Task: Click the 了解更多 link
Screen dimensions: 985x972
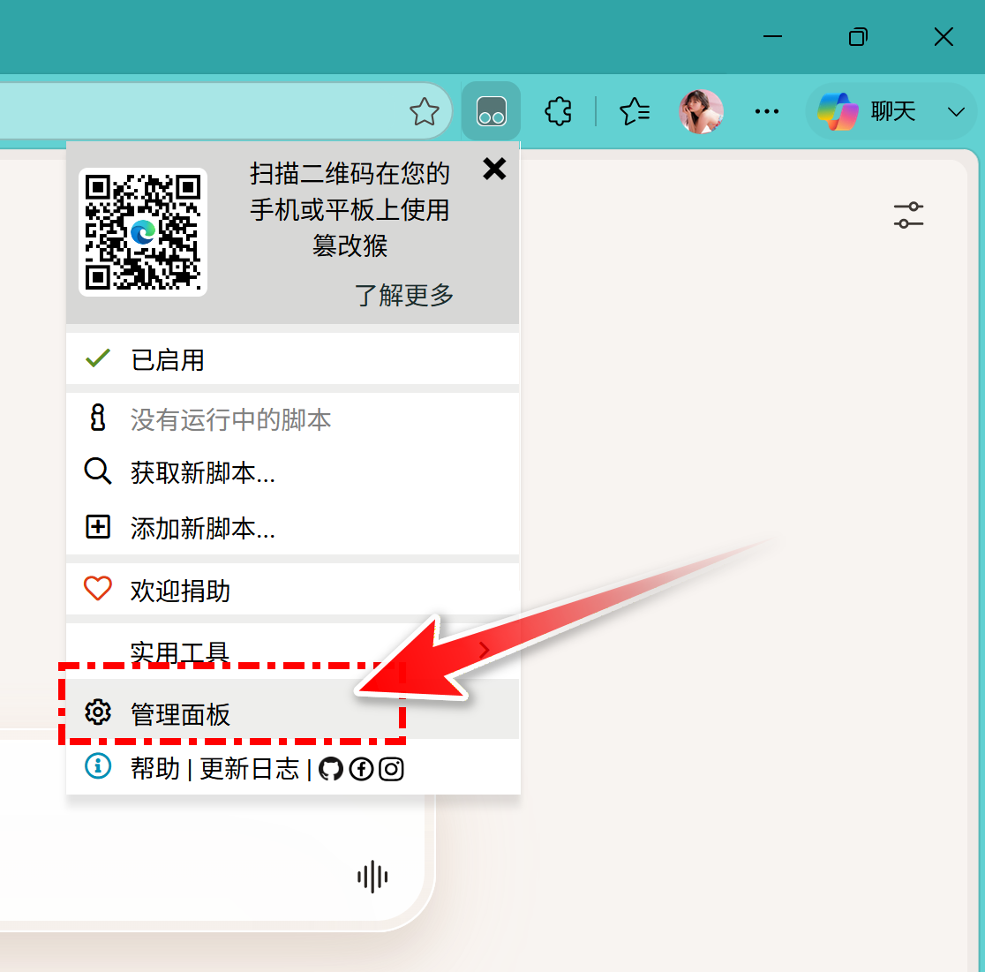Action: pyautogui.click(x=404, y=295)
